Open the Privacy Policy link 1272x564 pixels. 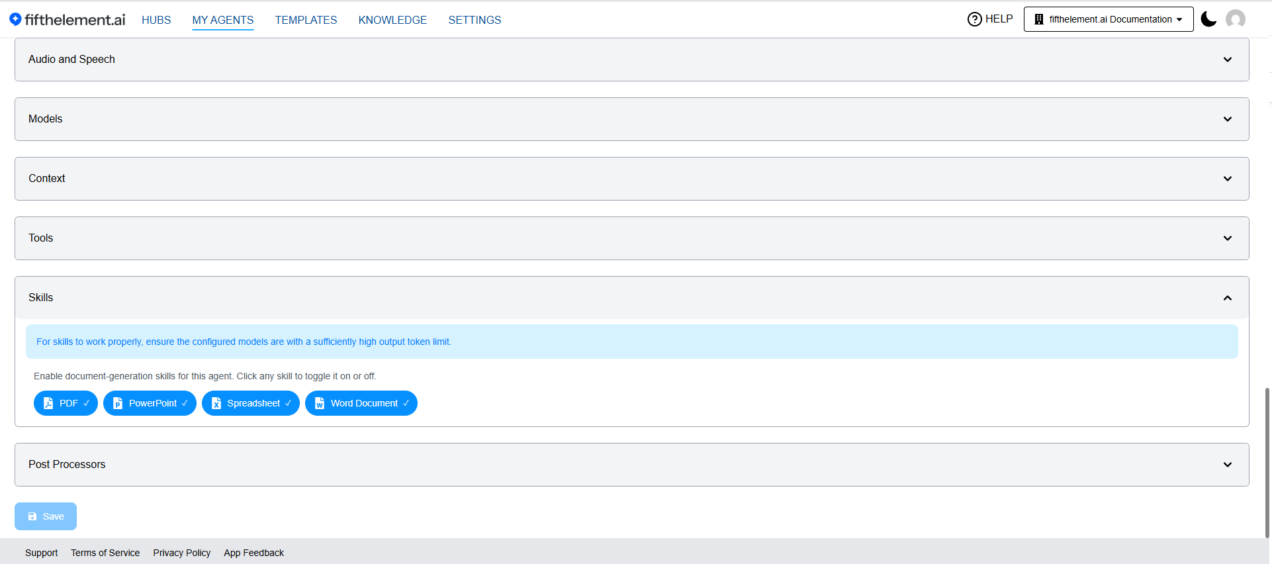click(x=181, y=553)
